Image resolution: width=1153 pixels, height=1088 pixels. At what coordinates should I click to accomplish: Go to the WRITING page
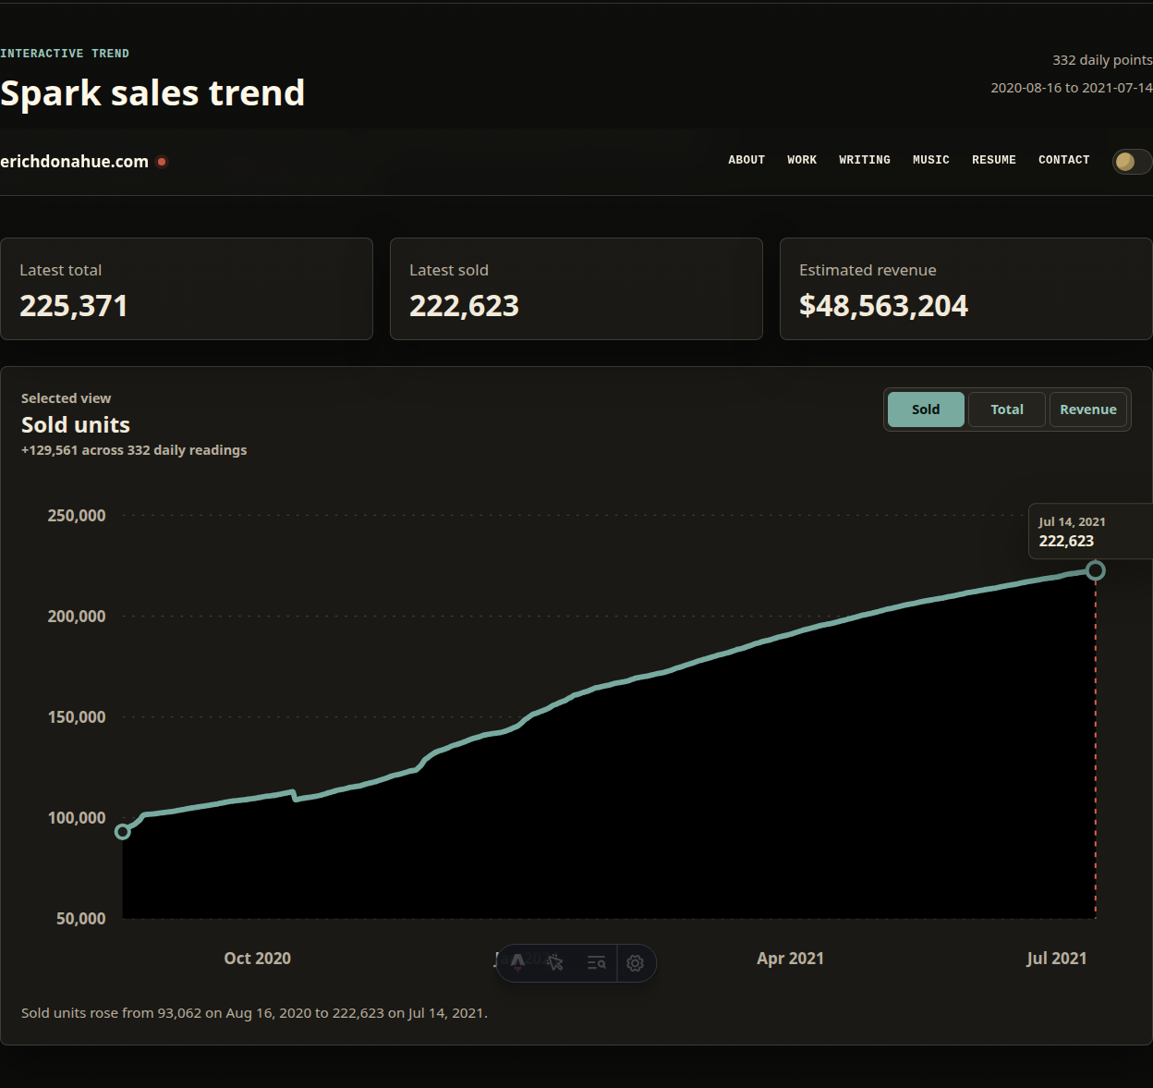pyautogui.click(x=865, y=160)
